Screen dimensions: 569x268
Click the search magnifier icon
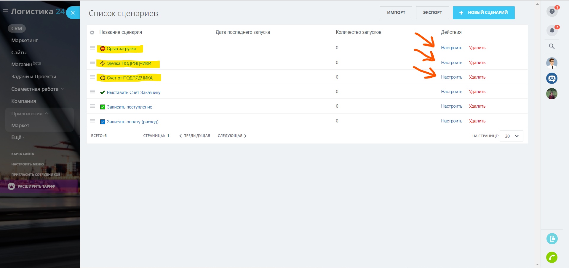tap(552, 46)
